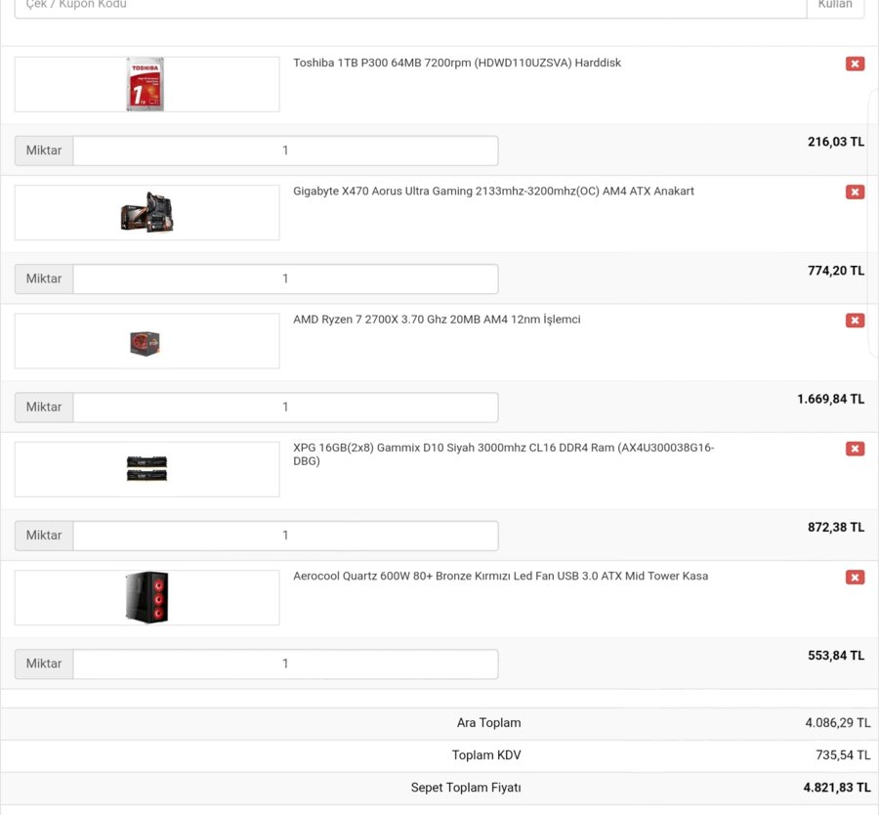Change quantity of AMD Ryzen 7 2700X
The height and width of the screenshot is (815, 879).
(285, 407)
